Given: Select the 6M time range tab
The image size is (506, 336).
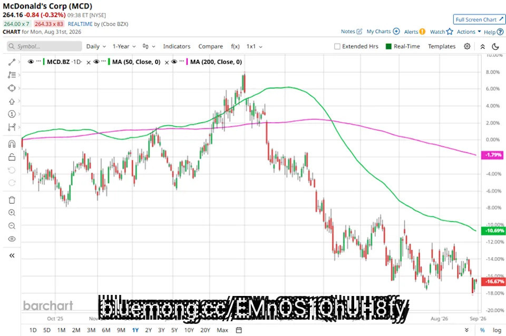Looking at the screenshot, I should point(106,330).
